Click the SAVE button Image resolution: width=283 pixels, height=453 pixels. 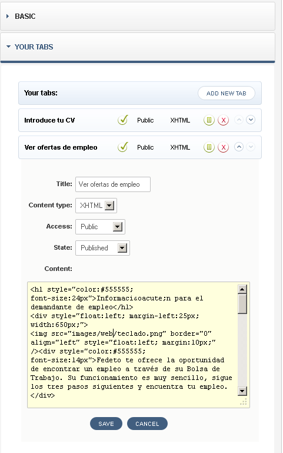pyautogui.click(x=106, y=424)
